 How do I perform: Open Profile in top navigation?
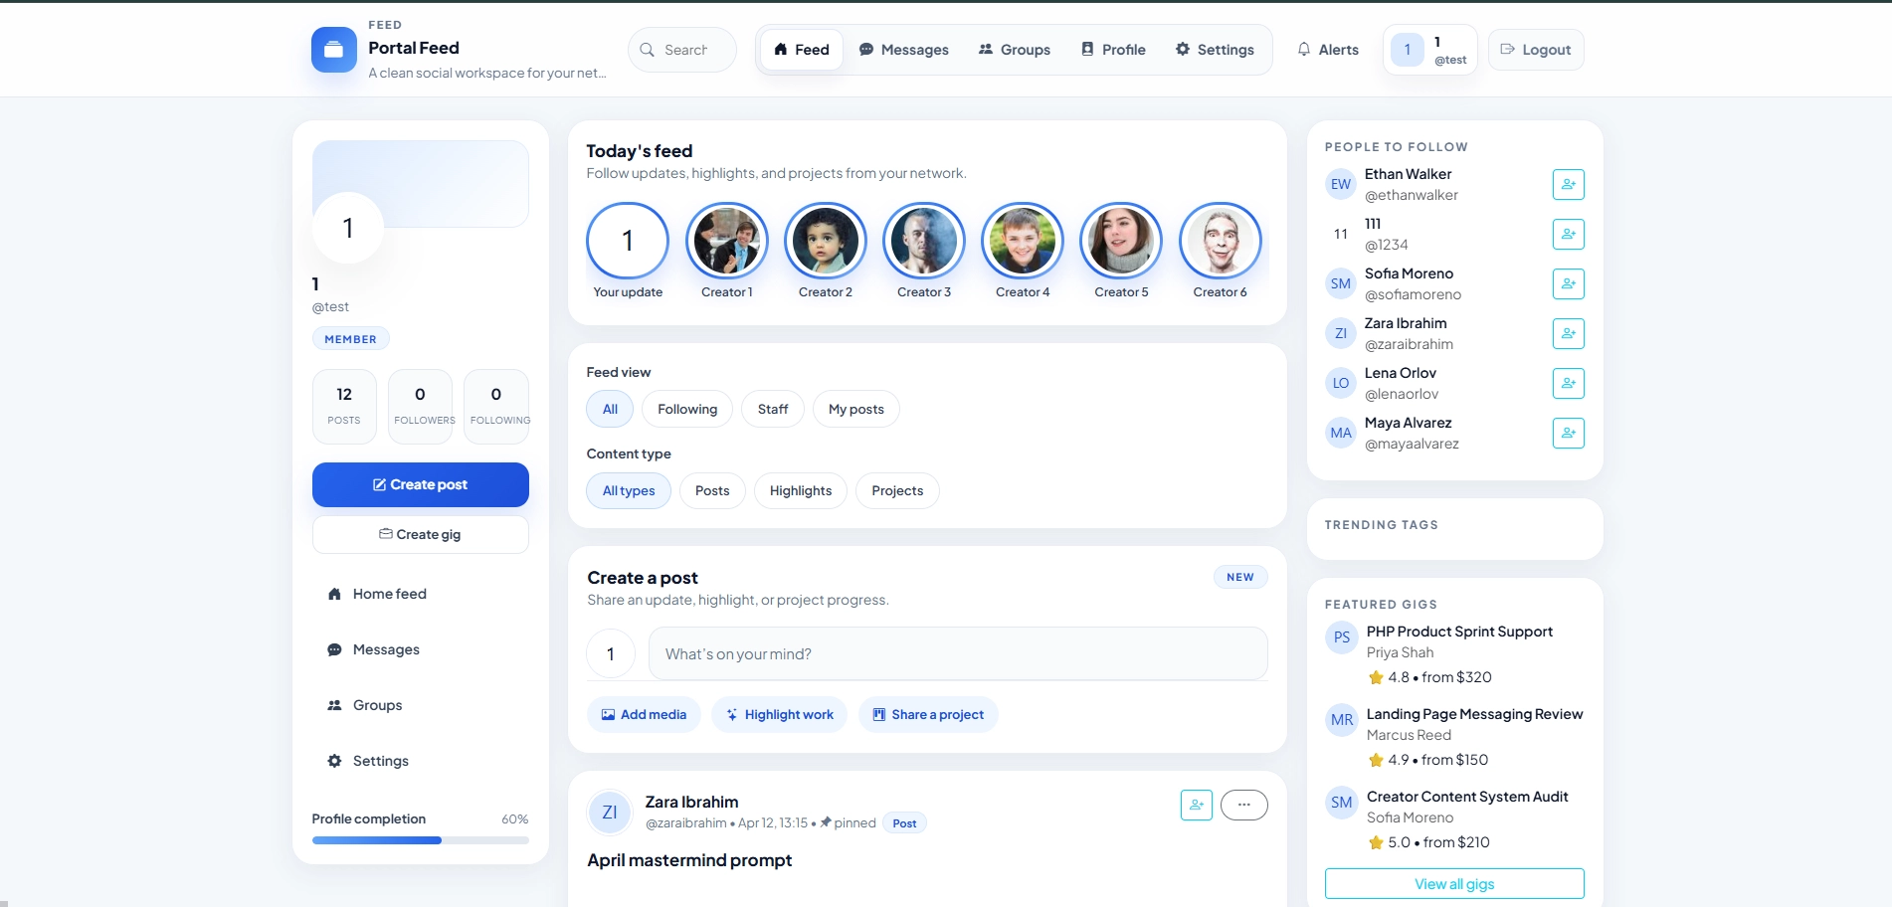coord(1114,50)
